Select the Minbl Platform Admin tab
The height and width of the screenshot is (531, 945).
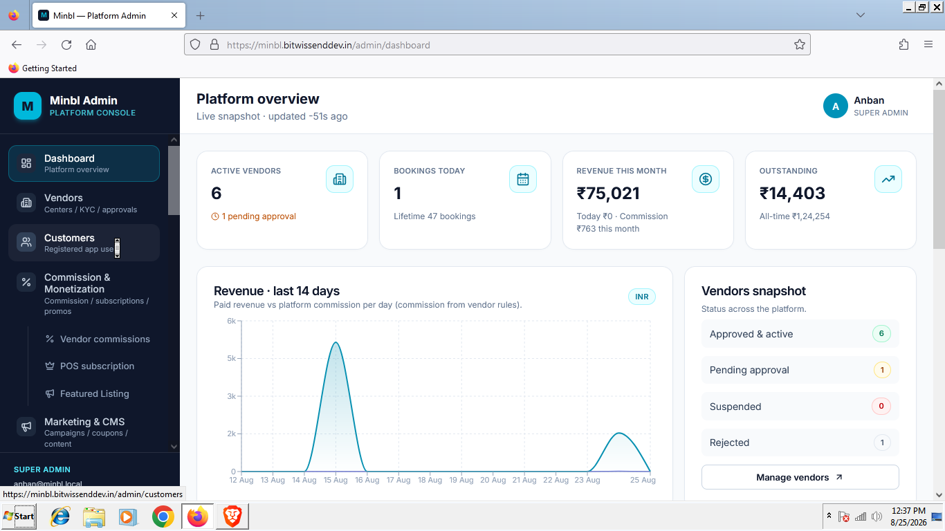click(x=109, y=15)
